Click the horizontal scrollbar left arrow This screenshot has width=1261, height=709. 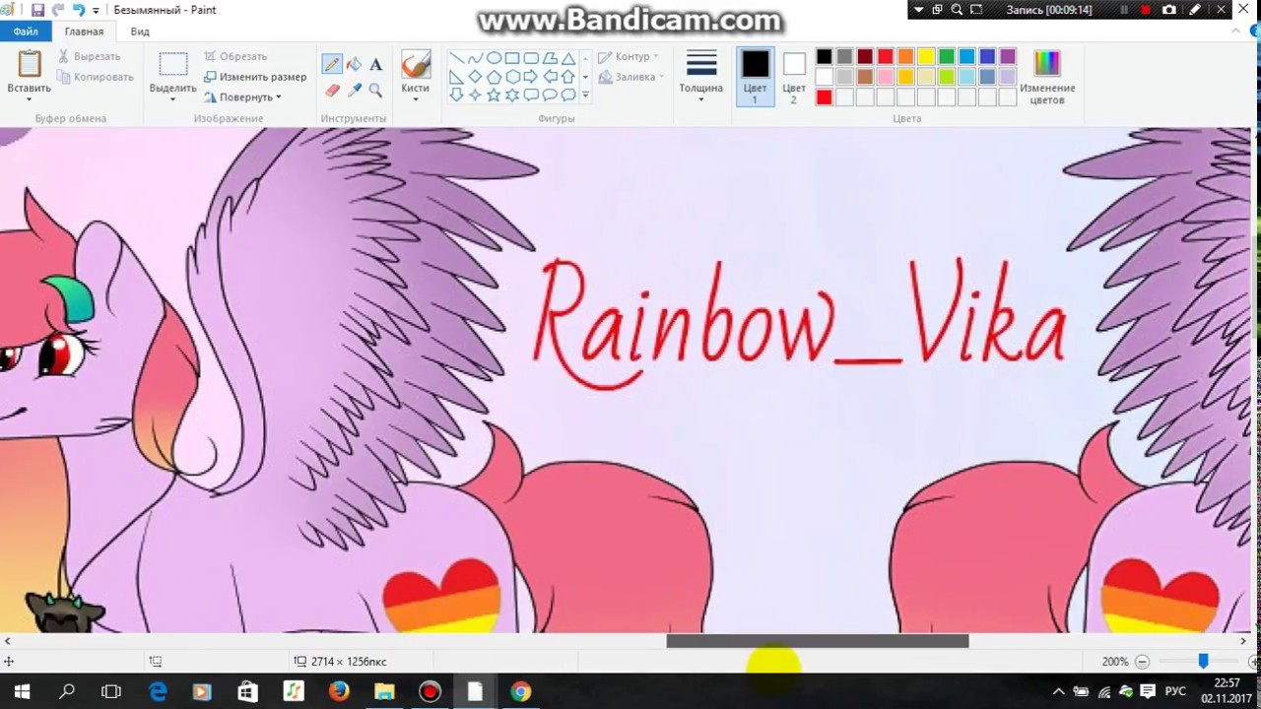pyautogui.click(x=7, y=641)
